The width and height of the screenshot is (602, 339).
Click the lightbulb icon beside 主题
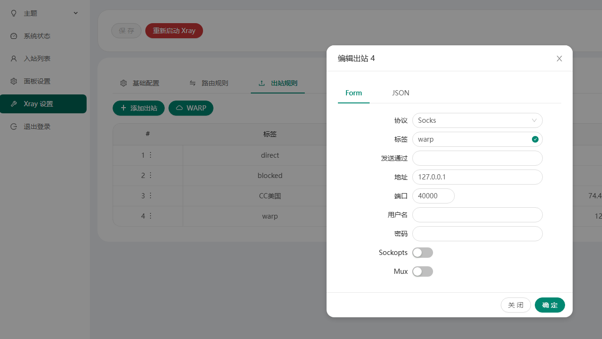(14, 13)
